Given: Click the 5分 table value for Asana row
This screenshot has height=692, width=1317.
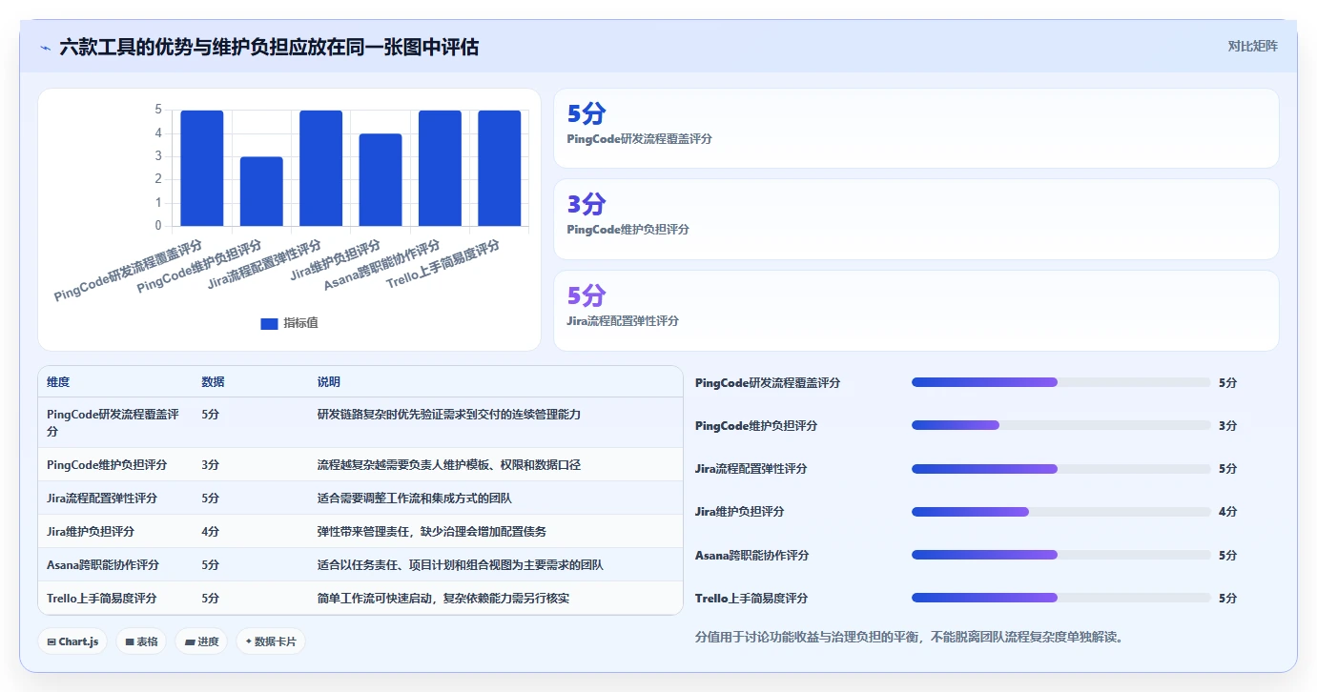Looking at the screenshot, I should click(211, 565).
